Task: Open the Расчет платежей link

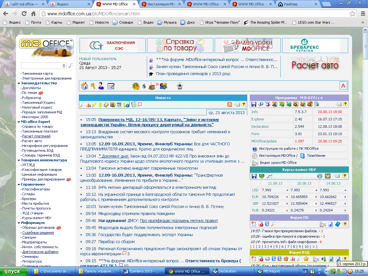Action: click(x=36, y=136)
